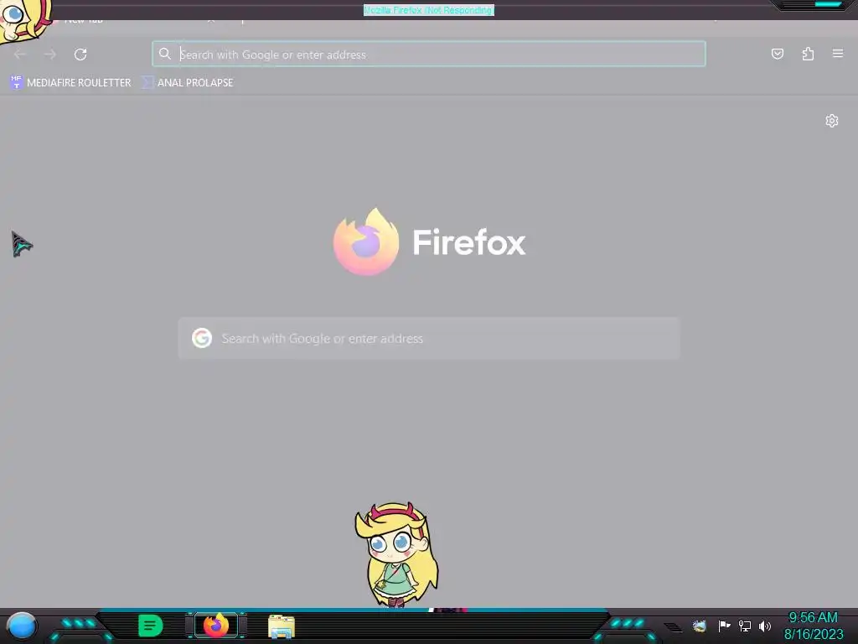Click the Firefox logo on the new tab page
The image size is (858, 644).
tap(366, 241)
